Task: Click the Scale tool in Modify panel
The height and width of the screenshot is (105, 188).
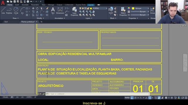Action: 37,15
